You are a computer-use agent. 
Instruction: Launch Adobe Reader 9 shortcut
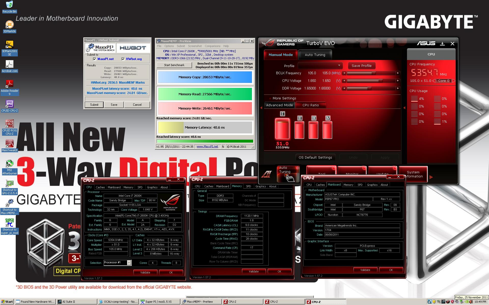point(9,88)
